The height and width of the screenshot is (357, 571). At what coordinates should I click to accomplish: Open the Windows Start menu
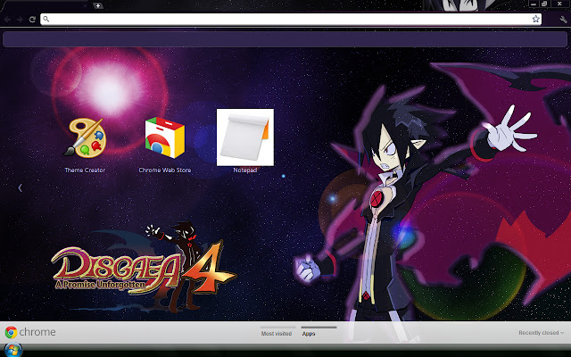(13, 351)
